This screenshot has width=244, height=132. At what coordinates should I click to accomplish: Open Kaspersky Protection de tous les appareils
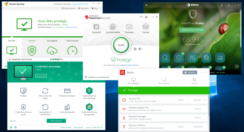tap(89, 107)
